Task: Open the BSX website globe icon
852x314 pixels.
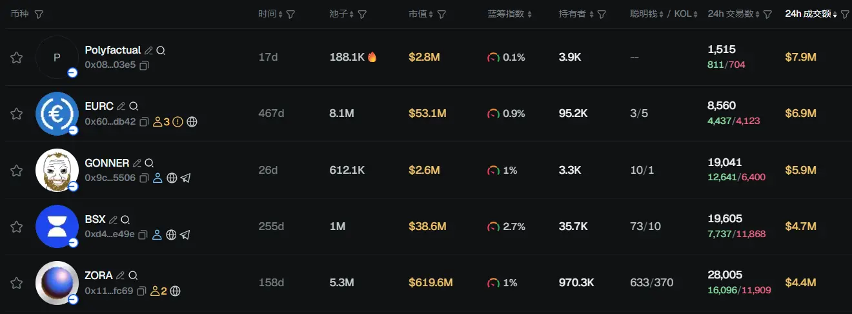Action: 171,235
